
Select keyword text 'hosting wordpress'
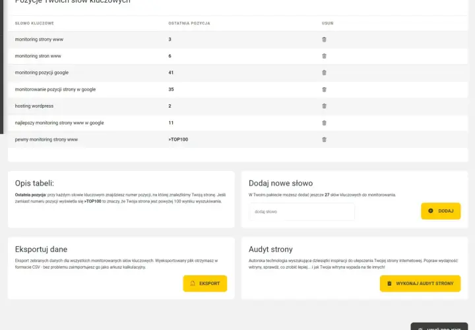pyautogui.click(x=34, y=106)
